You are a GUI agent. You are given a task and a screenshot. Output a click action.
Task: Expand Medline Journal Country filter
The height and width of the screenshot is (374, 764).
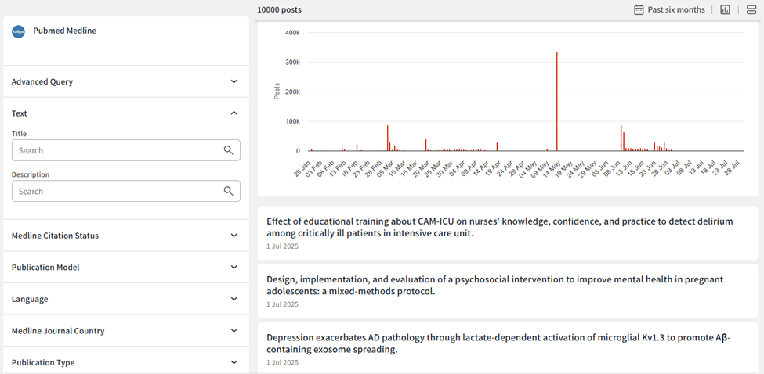234,331
